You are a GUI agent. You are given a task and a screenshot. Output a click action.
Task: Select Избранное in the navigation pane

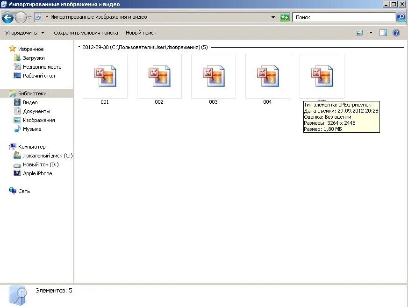(x=31, y=49)
